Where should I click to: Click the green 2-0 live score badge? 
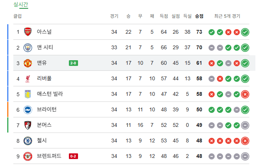pos(73,63)
